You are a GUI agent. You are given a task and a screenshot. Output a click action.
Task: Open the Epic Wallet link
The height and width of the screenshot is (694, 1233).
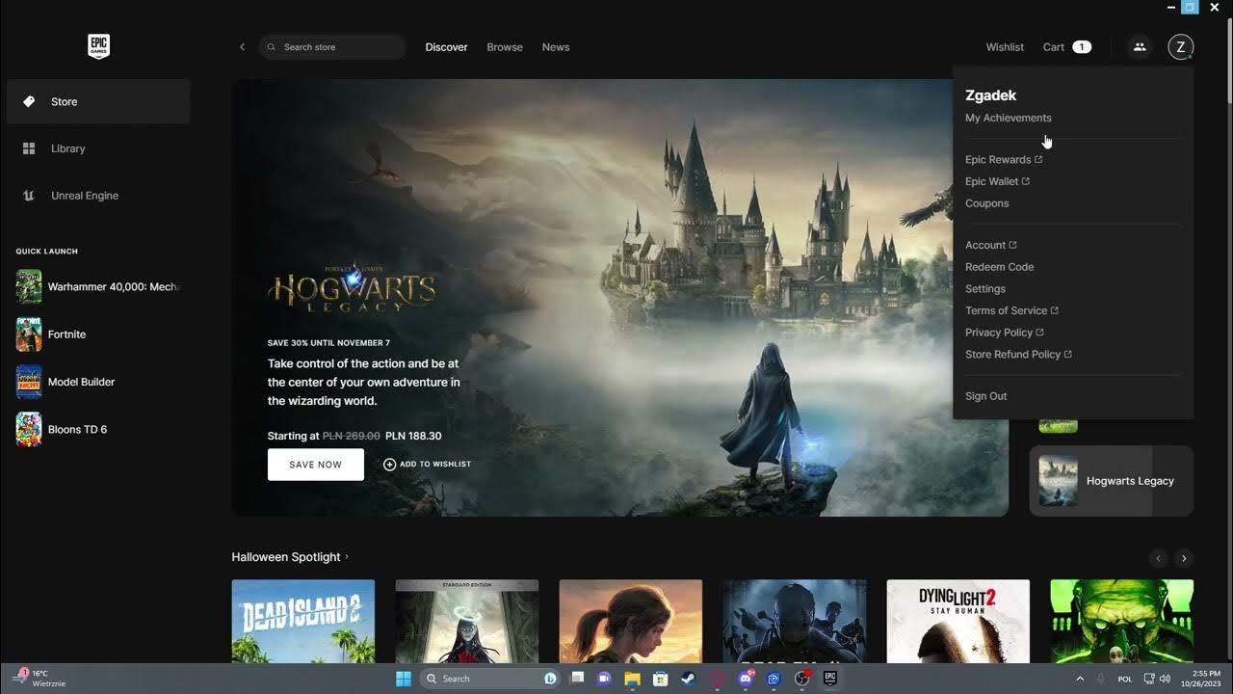(x=997, y=181)
